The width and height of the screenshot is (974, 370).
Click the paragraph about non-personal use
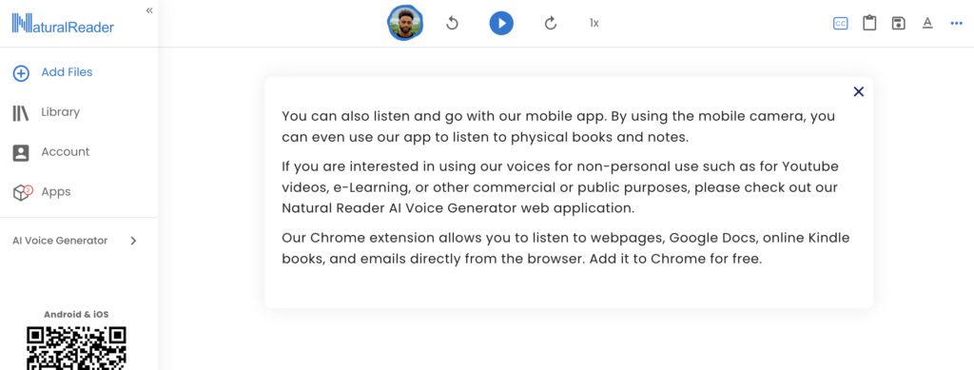560,187
